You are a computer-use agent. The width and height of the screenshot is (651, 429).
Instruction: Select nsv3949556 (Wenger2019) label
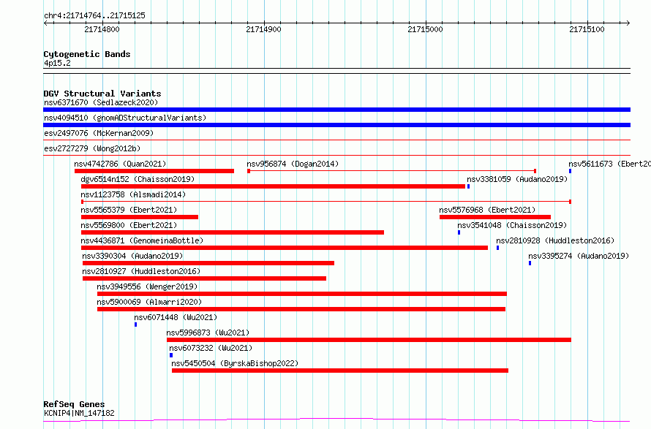147,286
